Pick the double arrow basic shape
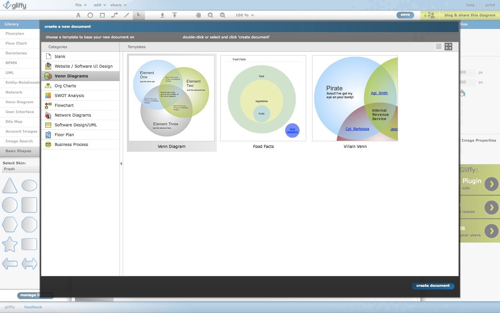500x313 pixels. tap(29, 263)
